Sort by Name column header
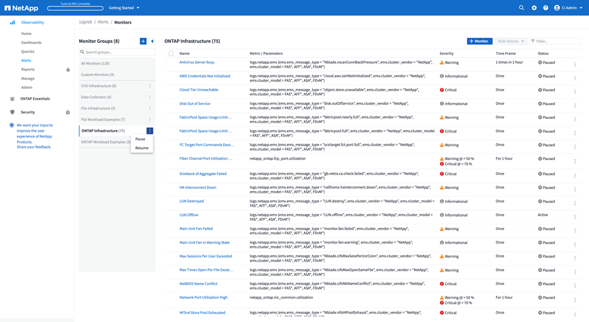The image size is (589, 322). [184, 54]
